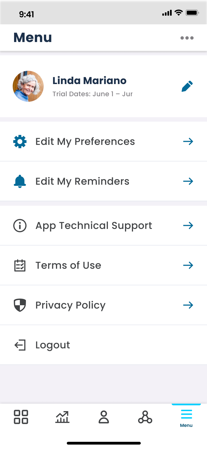This screenshot has height=449, width=207.
Task: Open the dashboard grid tab
Action: click(x=21, y=417)
